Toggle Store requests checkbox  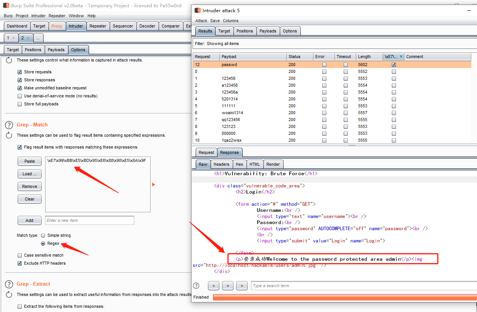(x=20, y=72)
